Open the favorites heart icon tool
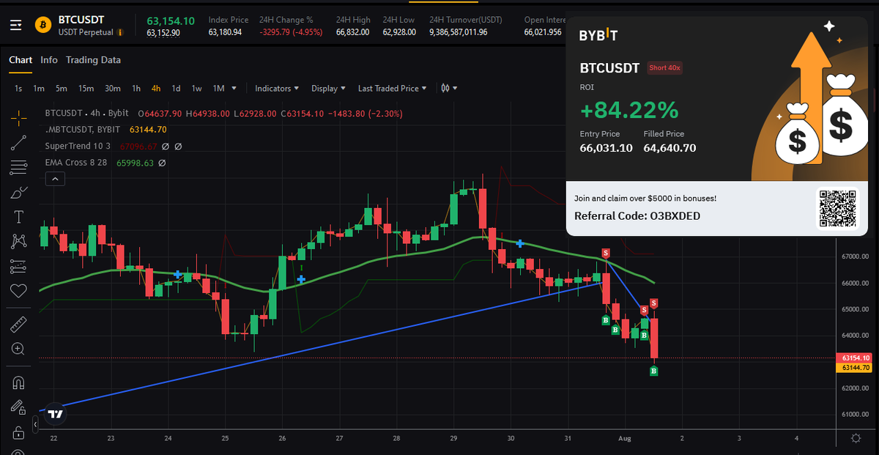This screenshot has width=879, height=455. click(18, 290)
